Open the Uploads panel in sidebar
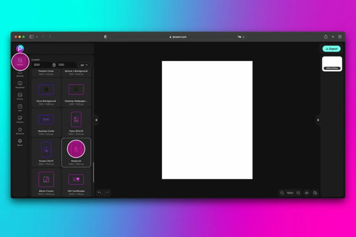Screen dimensions: 356x237 click(20, 73)
